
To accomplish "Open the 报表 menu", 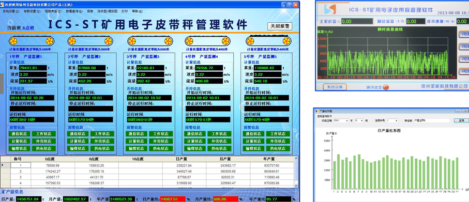I will [90, 11].
